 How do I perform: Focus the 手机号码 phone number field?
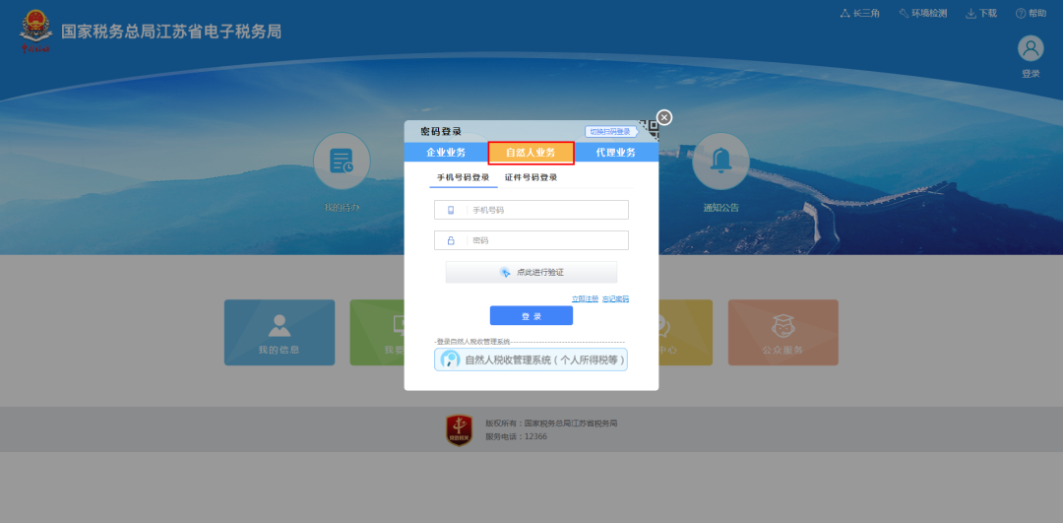point(531,210)
